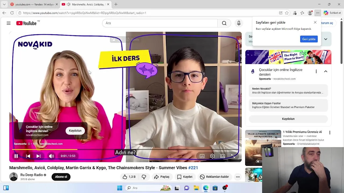
Task: Add this page to favorites
Action: pyautogui.click(x=287, y=13)
